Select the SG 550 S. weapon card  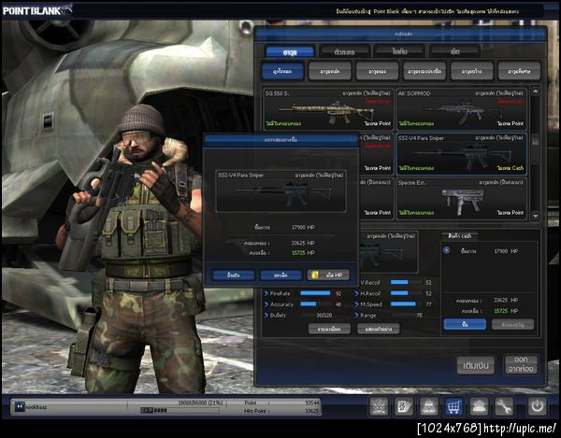click(x=328, y=109)
